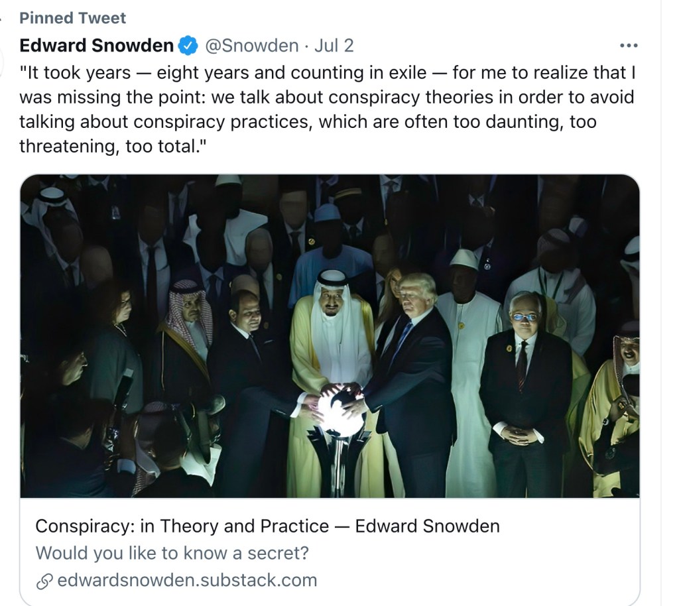Open Edward Snowden's profile via display name
The height and width of the screenshot is (606, 679).
pos(96,46)
